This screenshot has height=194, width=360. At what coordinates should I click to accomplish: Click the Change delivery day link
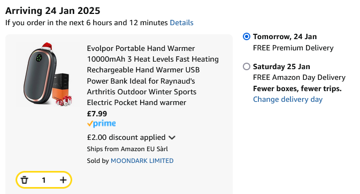coord(288,100)
